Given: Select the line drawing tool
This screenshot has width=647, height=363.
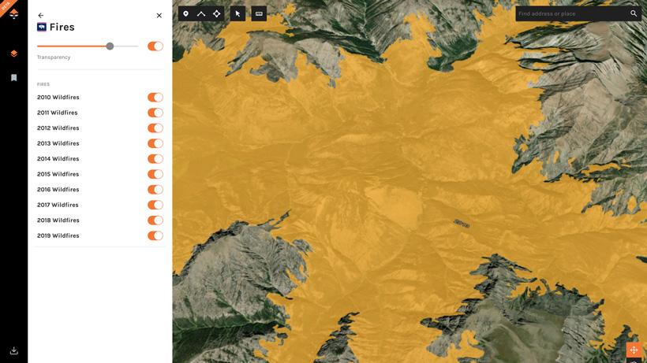Looking at the screenshot, I should pyautogui.click(x=201, y=13).
